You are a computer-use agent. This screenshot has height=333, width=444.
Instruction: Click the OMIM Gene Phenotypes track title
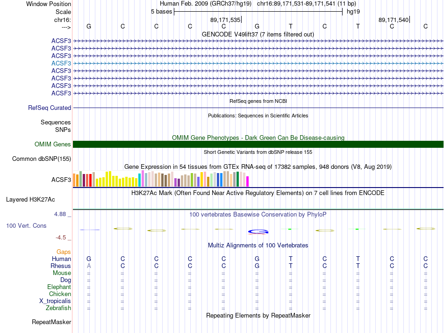(x=258, y=138)
